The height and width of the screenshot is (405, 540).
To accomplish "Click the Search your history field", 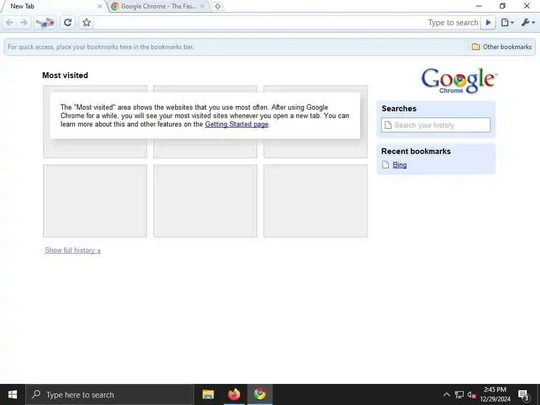I will point(436,125).
